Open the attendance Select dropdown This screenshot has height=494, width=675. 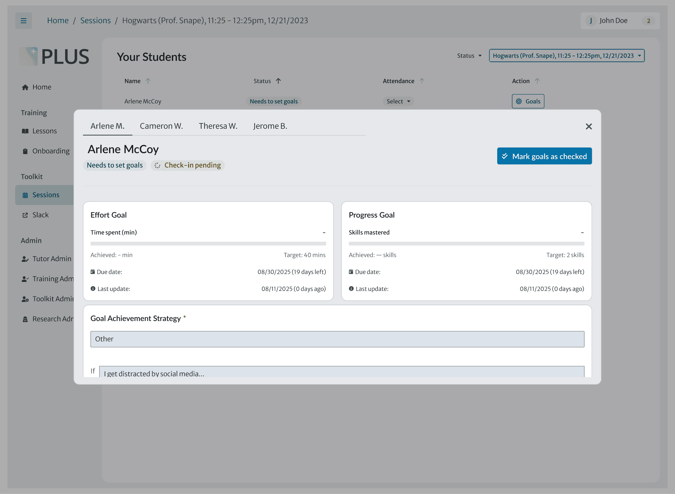[398, 101]
